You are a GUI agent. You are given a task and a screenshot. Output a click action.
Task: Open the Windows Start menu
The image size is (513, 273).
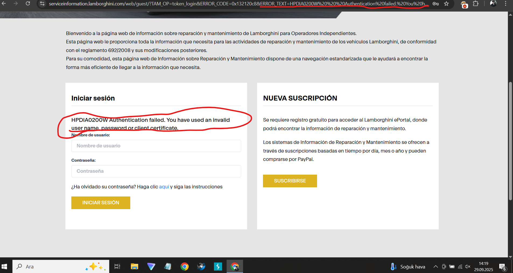click(4, 267)
